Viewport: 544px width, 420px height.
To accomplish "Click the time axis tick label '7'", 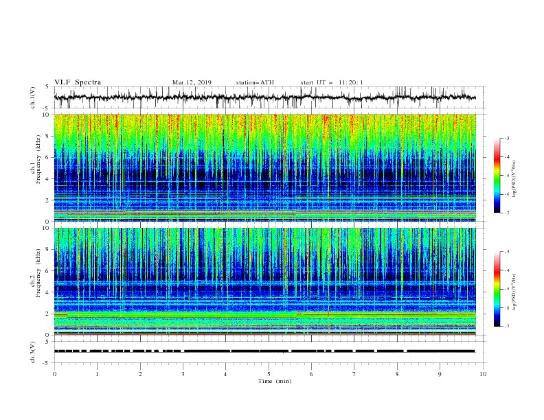I will click(x=354, y=374).
